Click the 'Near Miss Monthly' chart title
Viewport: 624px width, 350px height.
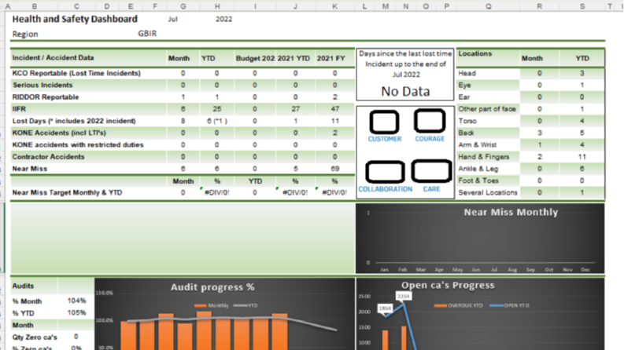(511, 213)
